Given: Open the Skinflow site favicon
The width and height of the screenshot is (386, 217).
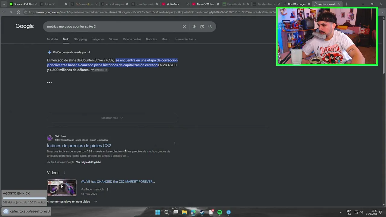Looking at the screenshot, I should 50,138.
